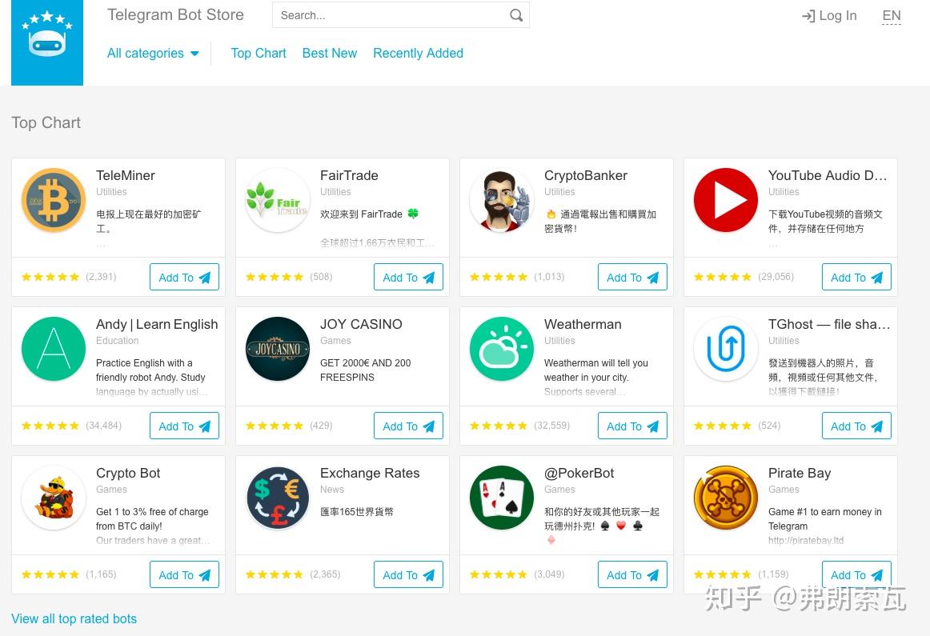This screenshot has height=636, width=930.
Task: Click the Top Chart section heading
Action: coord(46,122)
